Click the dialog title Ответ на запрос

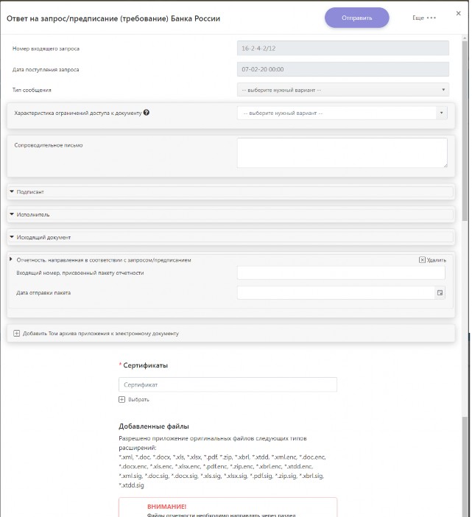click(x=113, y=18)
